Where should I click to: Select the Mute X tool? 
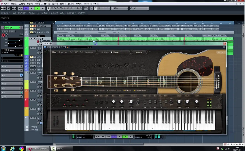tap(68, 8)
